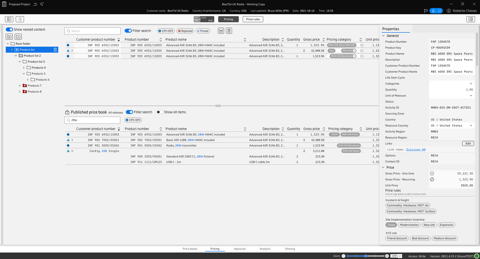
Task: Undo the last action
Action: coord(35,4)
